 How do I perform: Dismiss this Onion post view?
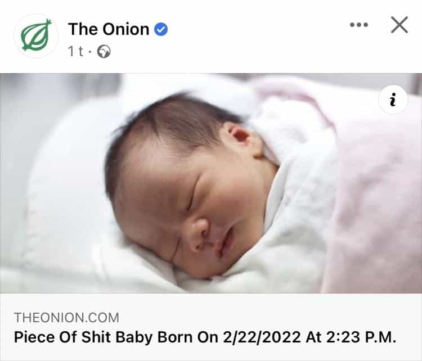click(399, 25)
